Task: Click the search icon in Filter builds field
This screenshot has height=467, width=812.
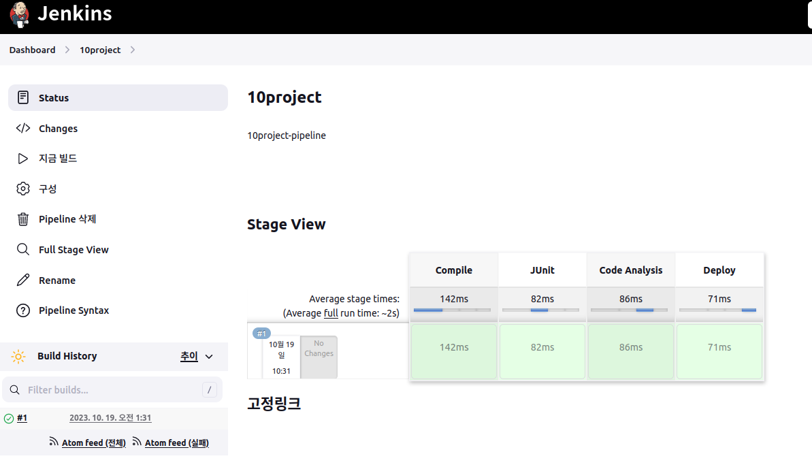Action: [x=14, y=390]
